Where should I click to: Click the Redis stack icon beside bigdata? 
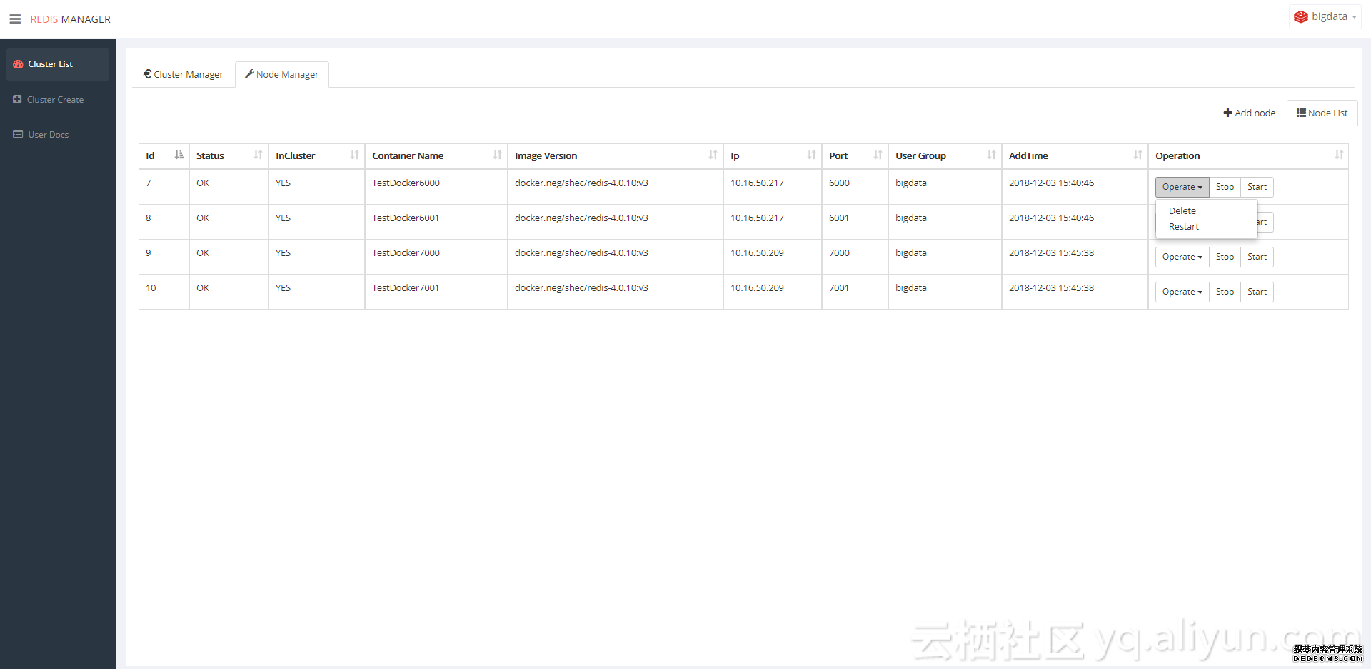point(1301,16)
